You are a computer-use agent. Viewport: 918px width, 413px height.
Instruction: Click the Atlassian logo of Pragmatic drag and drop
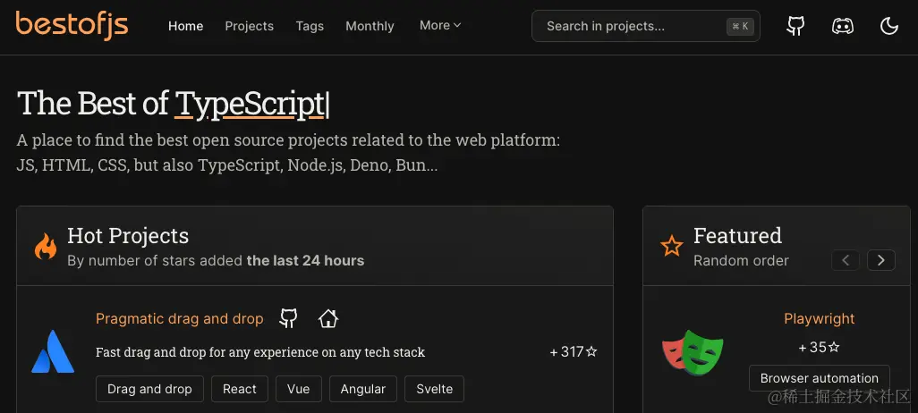(53, 351)
